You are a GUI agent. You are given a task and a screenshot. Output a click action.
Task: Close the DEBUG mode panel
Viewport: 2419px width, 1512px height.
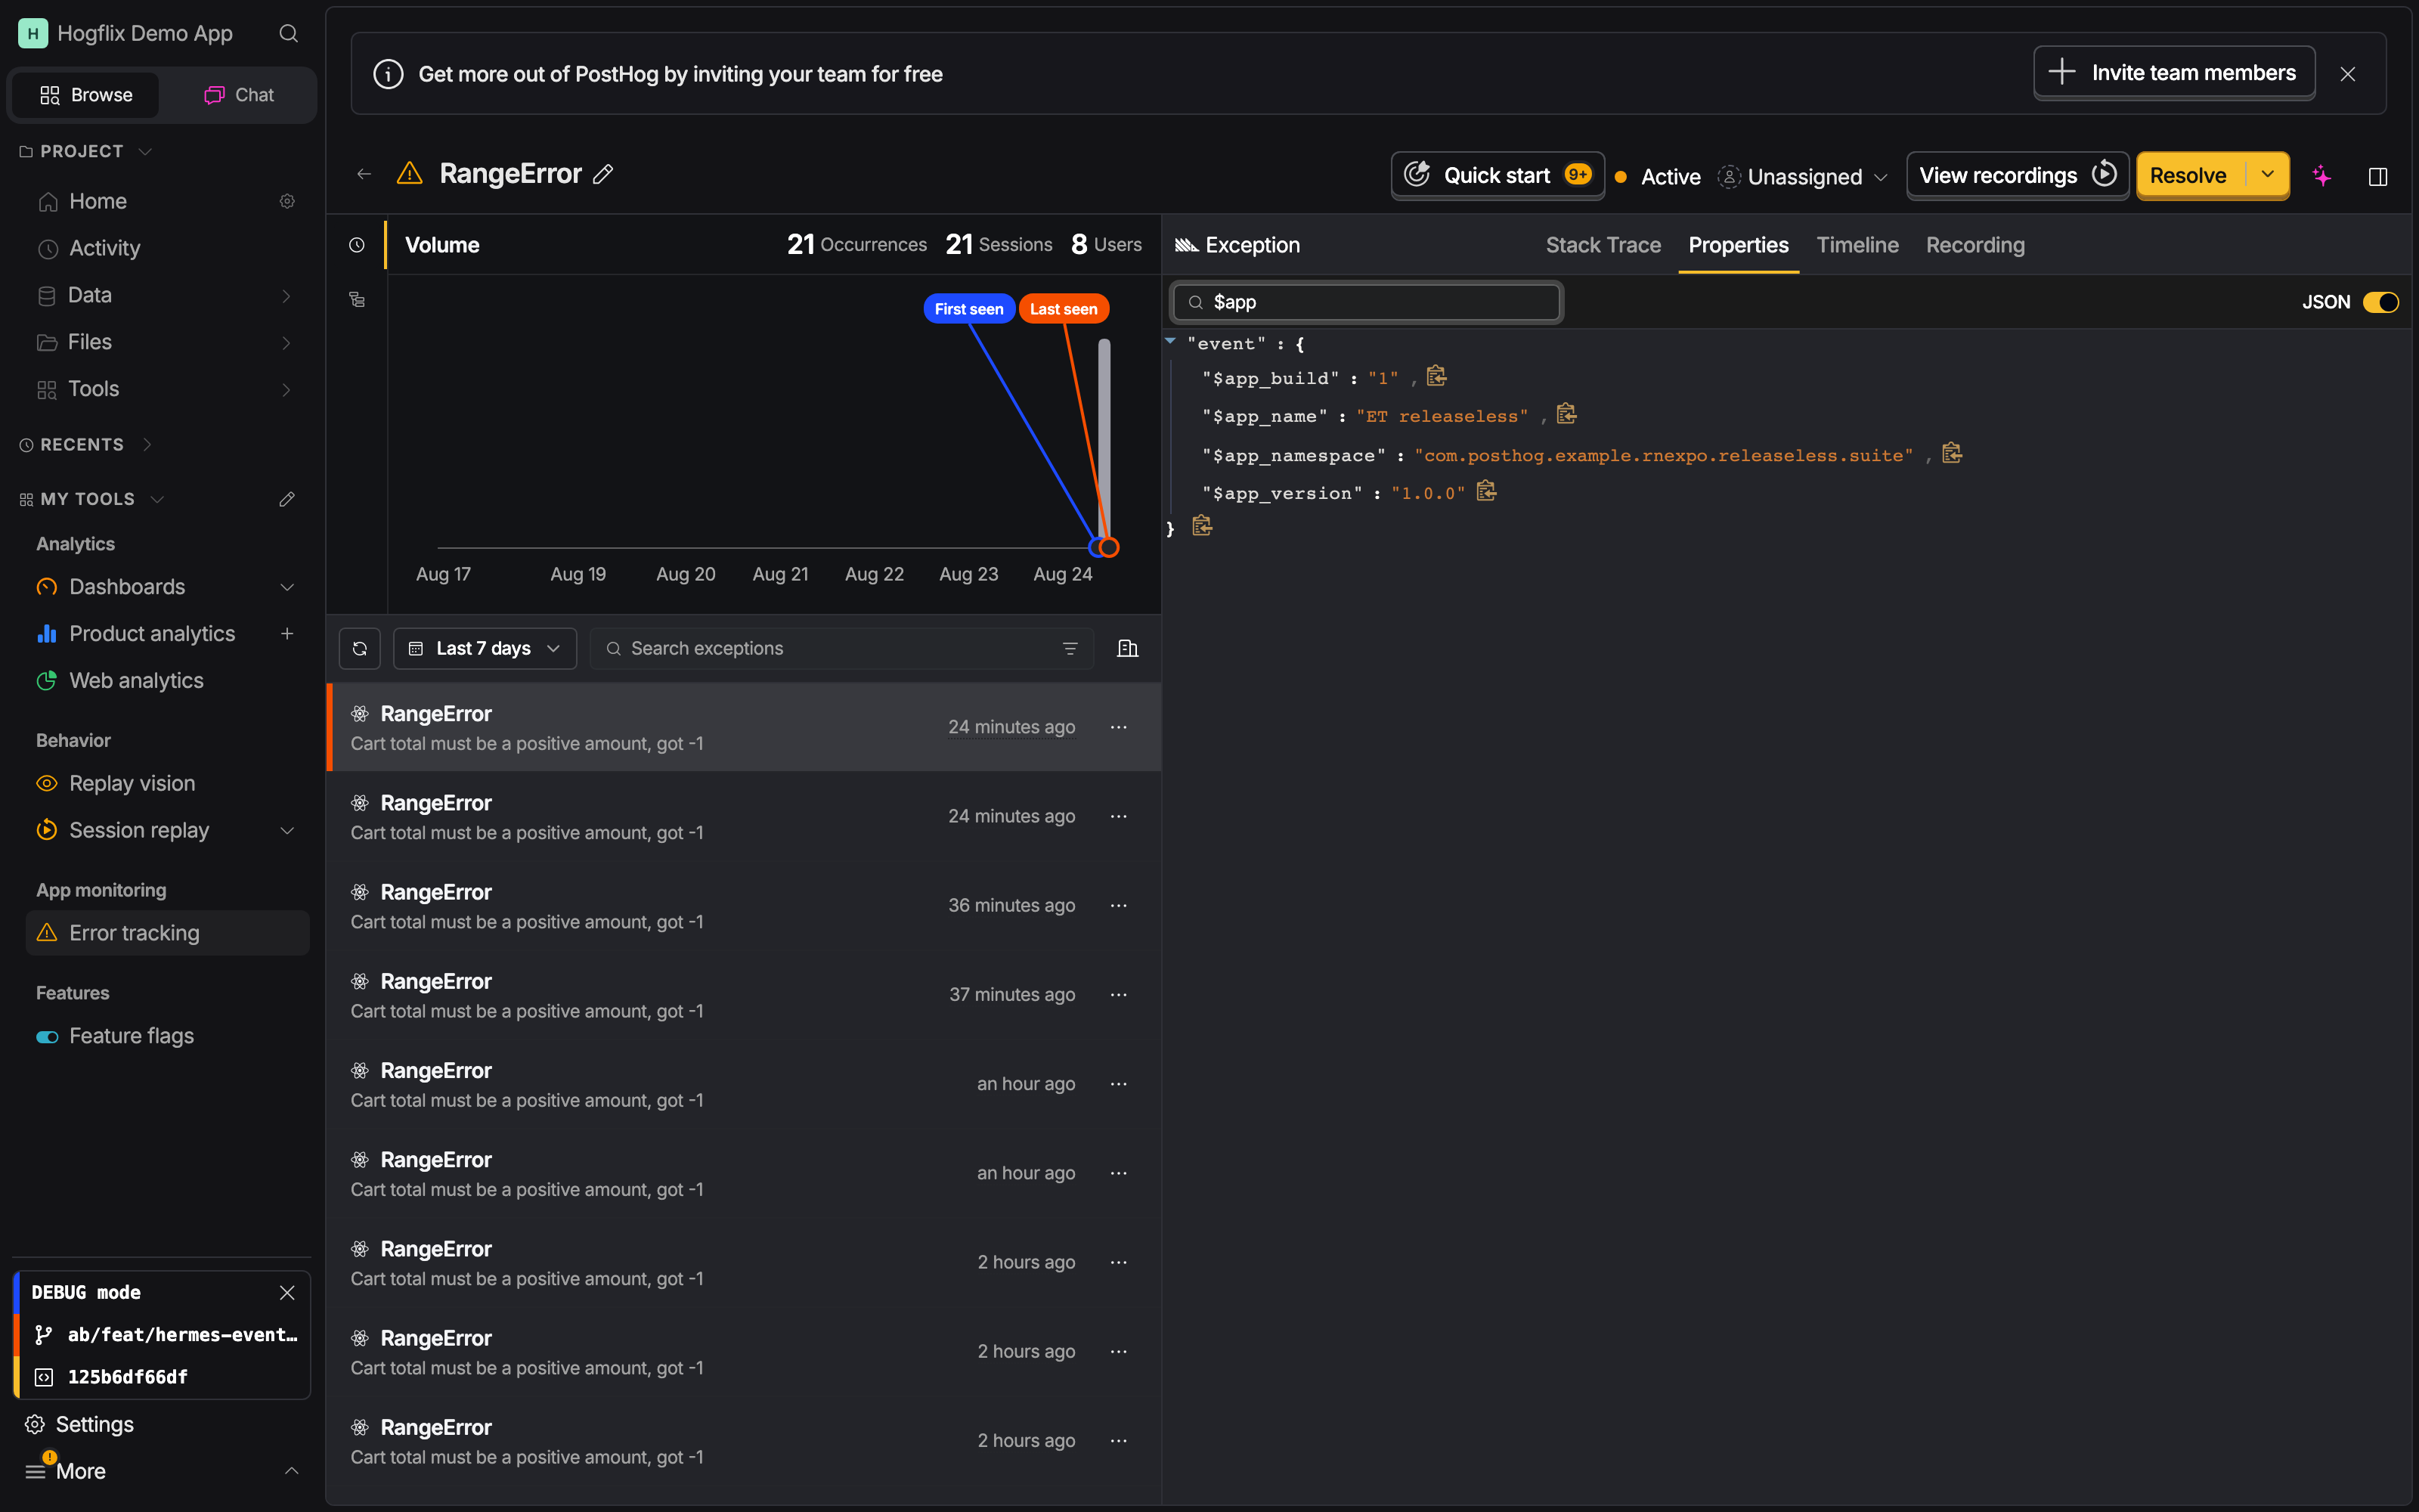click(x=287, y=1293)
